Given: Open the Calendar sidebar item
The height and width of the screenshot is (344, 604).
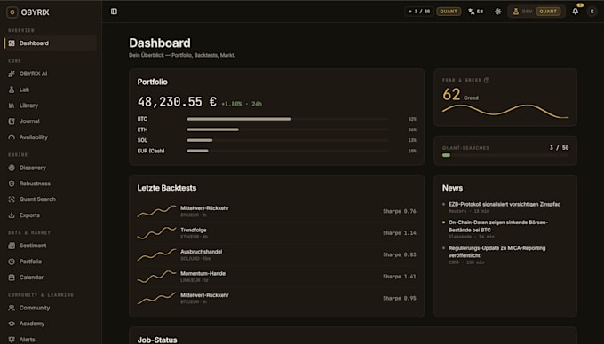Looking at the screenshot, I should [50, 278].
